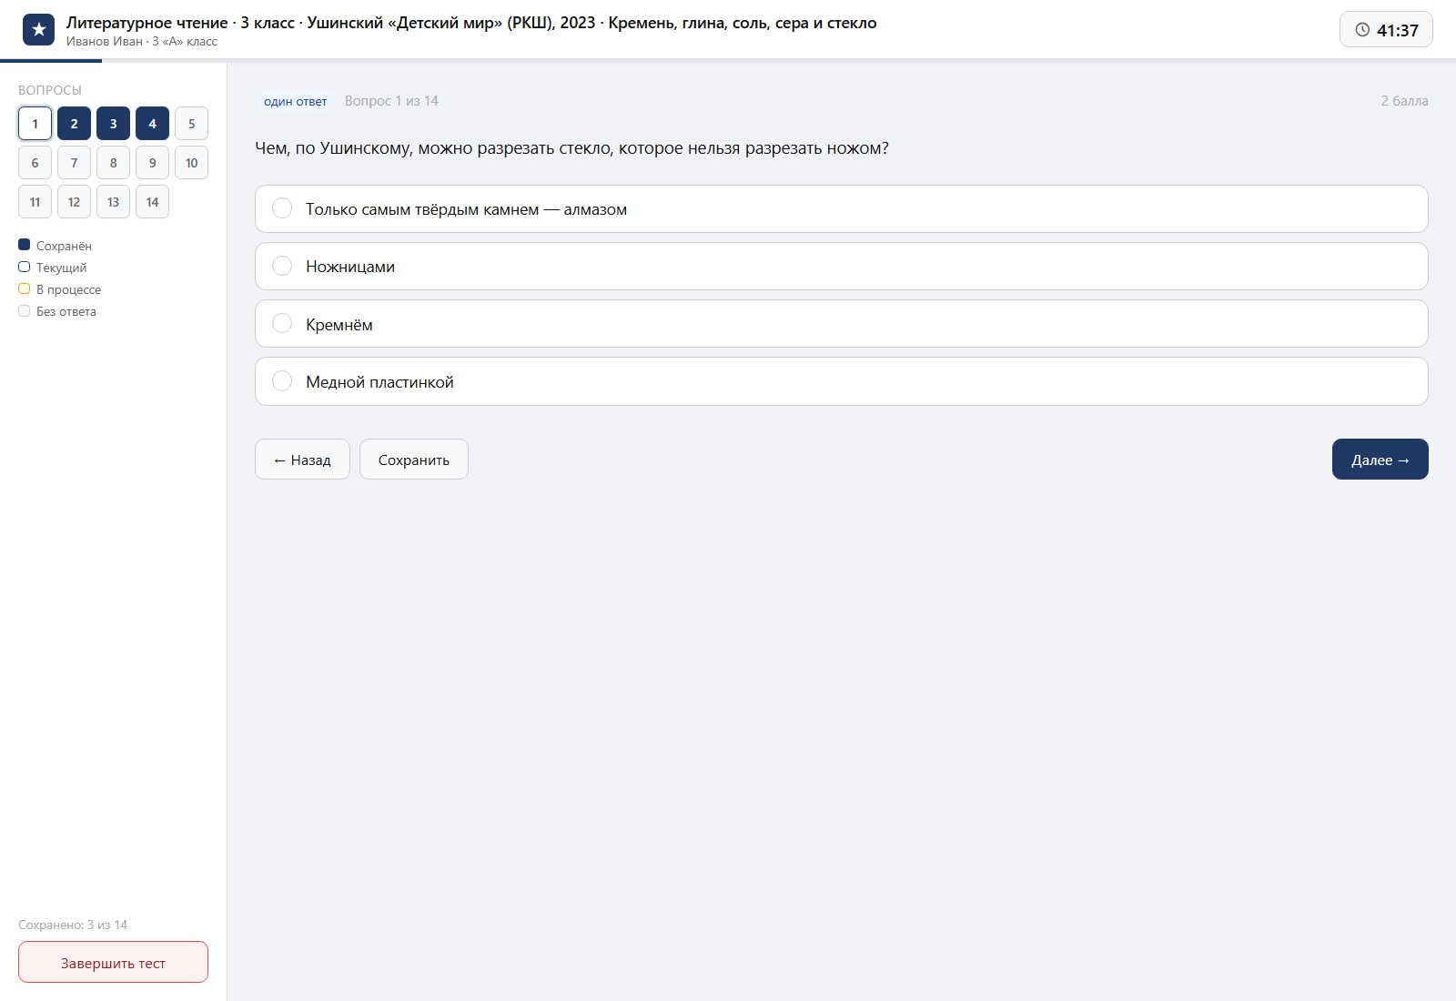The image size is (1456, 1001).
Task: Jump to question 12
Action: (x=74, y=202)
